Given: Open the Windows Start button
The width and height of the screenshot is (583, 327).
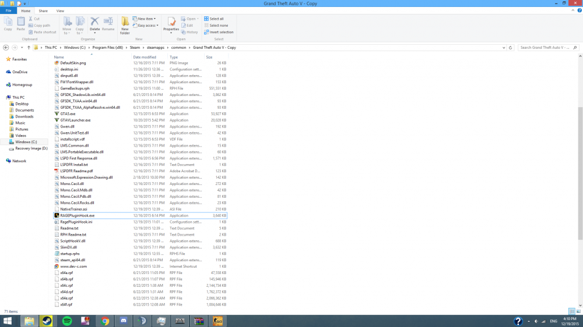Looking at the screenshot, I should [8, 321].
